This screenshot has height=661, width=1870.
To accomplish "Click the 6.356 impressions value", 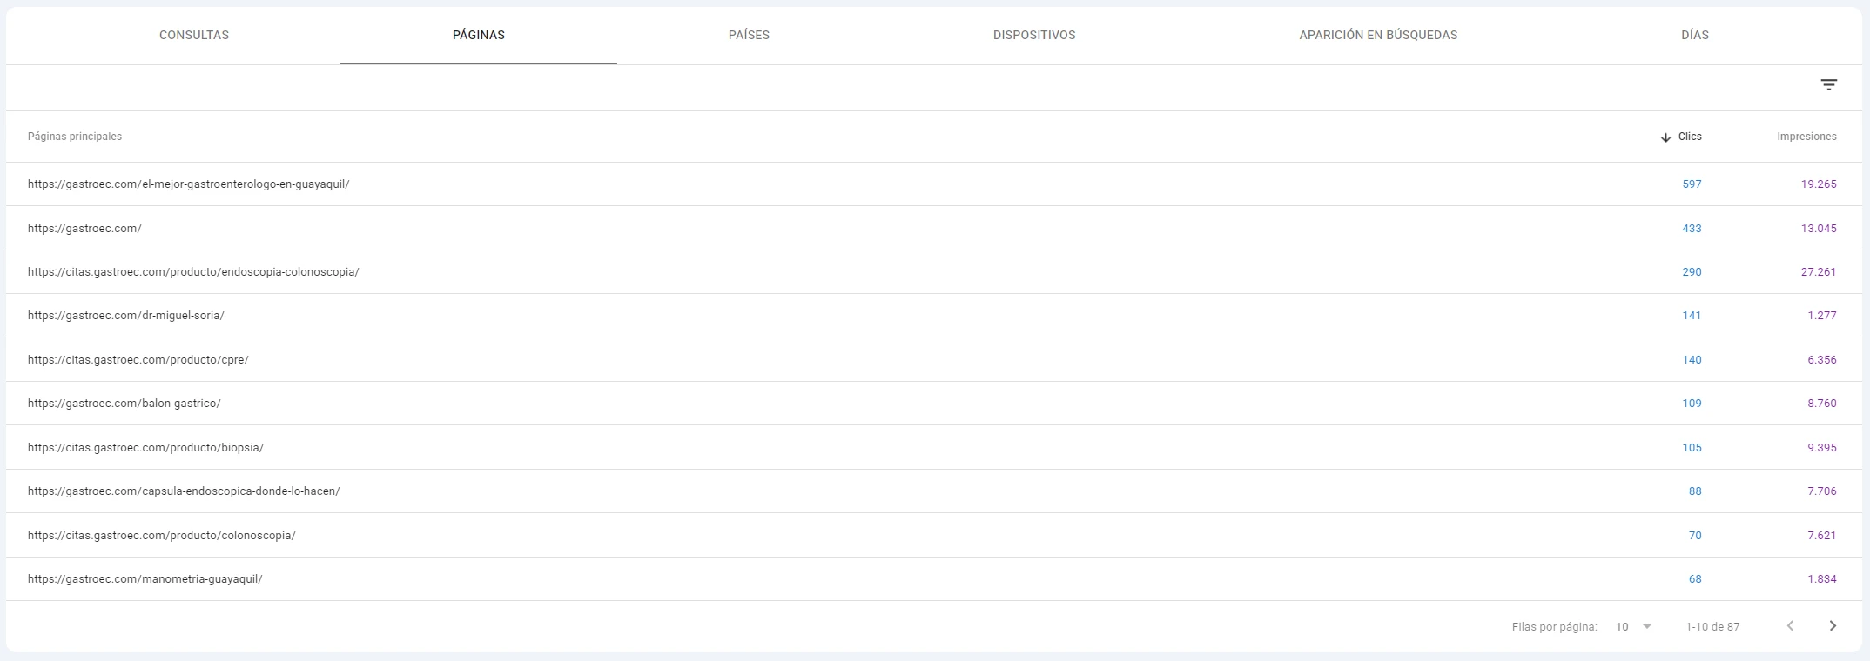I will 1822,360.
